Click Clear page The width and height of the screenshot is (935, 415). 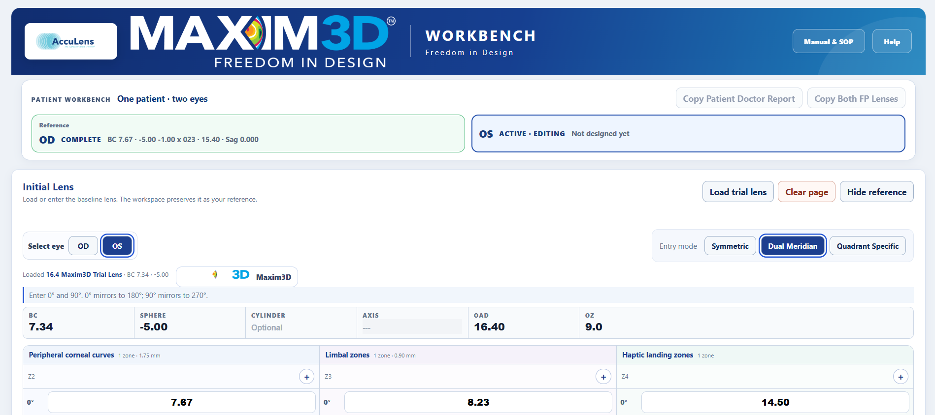[806, 192]
